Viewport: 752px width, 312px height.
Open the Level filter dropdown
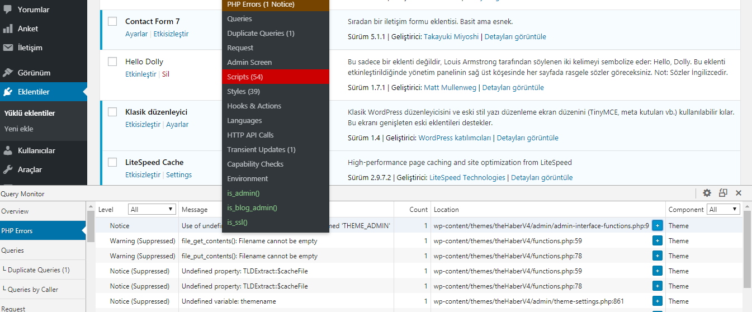(x=152, y=209)
